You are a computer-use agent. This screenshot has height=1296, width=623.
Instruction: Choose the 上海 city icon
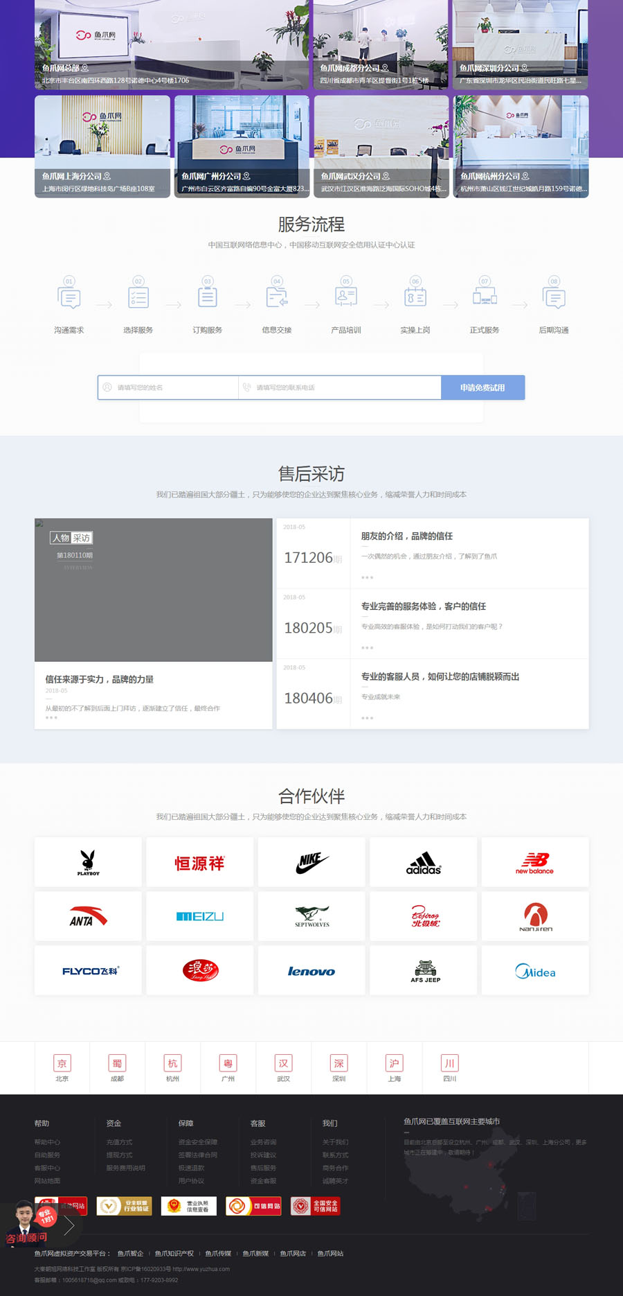[395, 1063]
